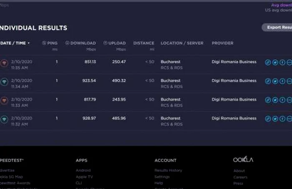
Task: Click the APPS footer heading
Action: pyautogui.click(x=82, y=160)
